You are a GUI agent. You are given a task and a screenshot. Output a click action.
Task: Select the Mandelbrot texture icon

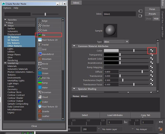(40, 54)
